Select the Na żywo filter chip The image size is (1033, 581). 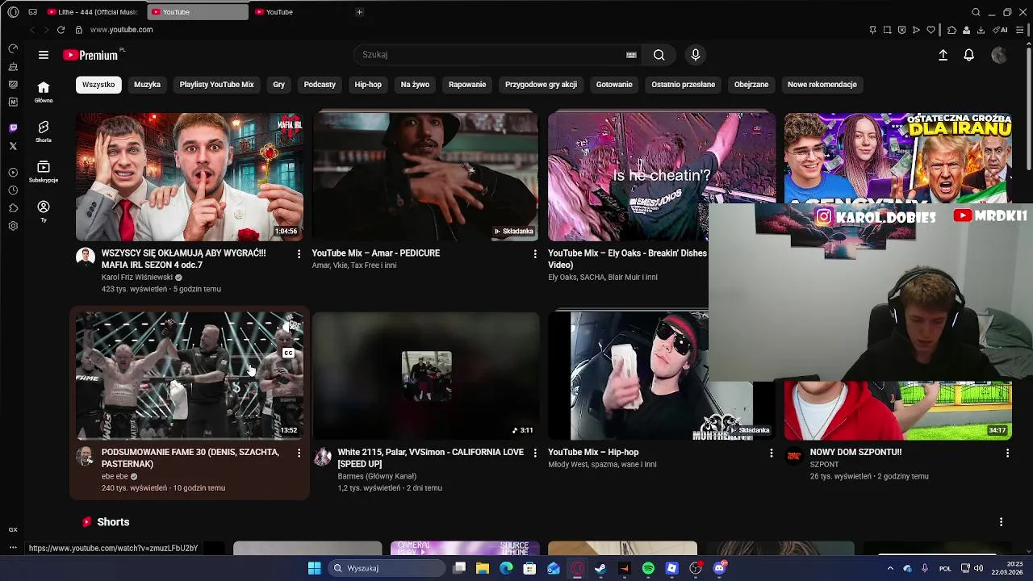415,85
